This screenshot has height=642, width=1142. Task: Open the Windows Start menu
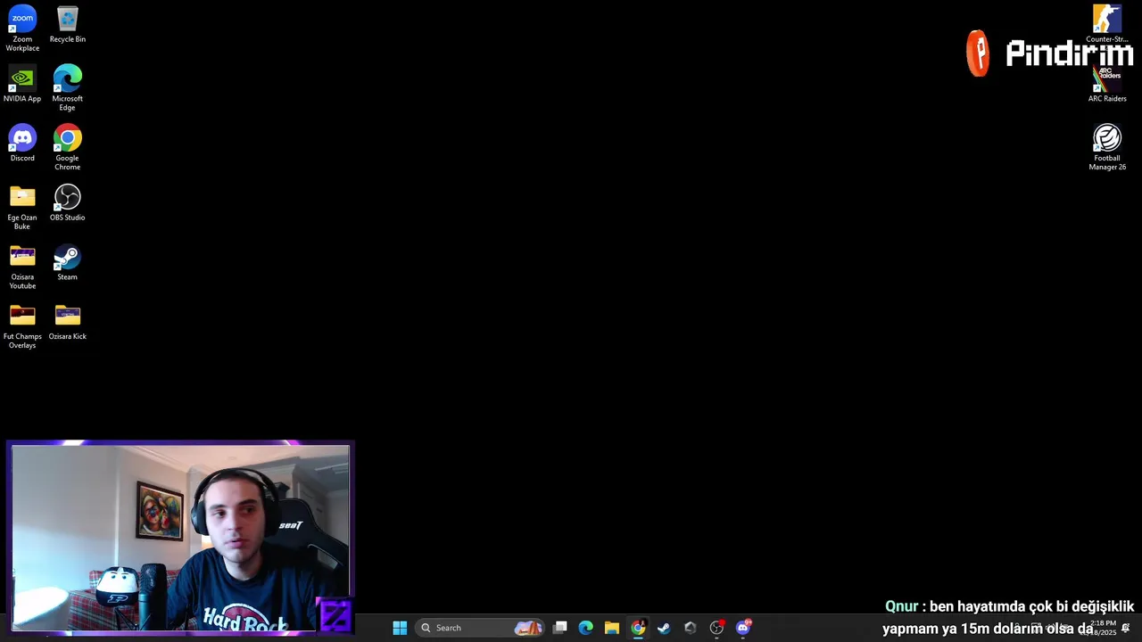(400, 628)
